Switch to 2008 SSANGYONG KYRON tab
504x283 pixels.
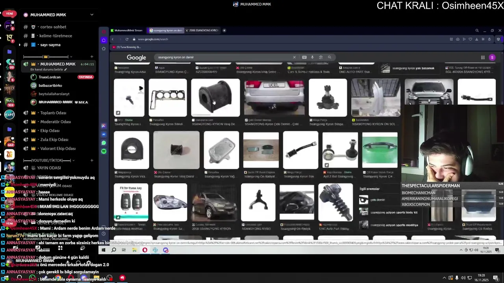202,30
